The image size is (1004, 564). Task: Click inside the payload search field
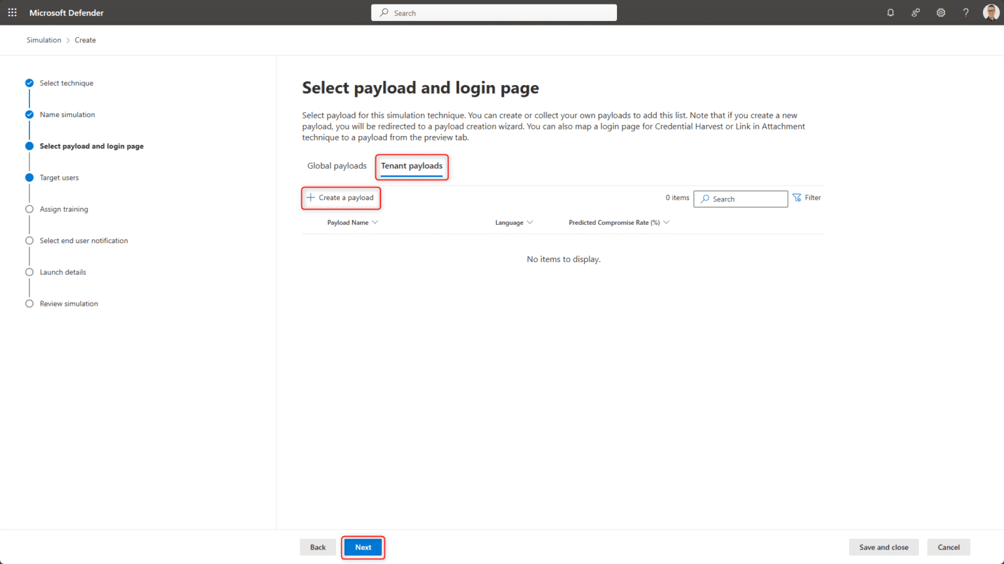pyautogui.click(x=741, y=199)
